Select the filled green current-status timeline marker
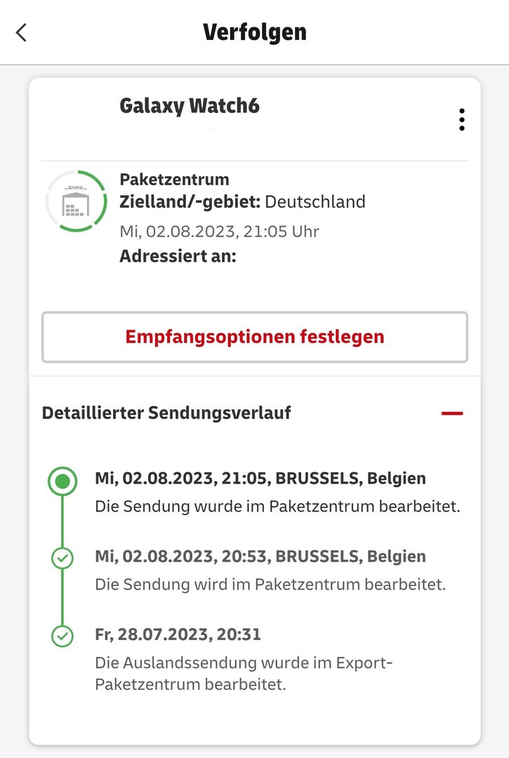Screen dimensions: 509x758 [x=62, y=481]
